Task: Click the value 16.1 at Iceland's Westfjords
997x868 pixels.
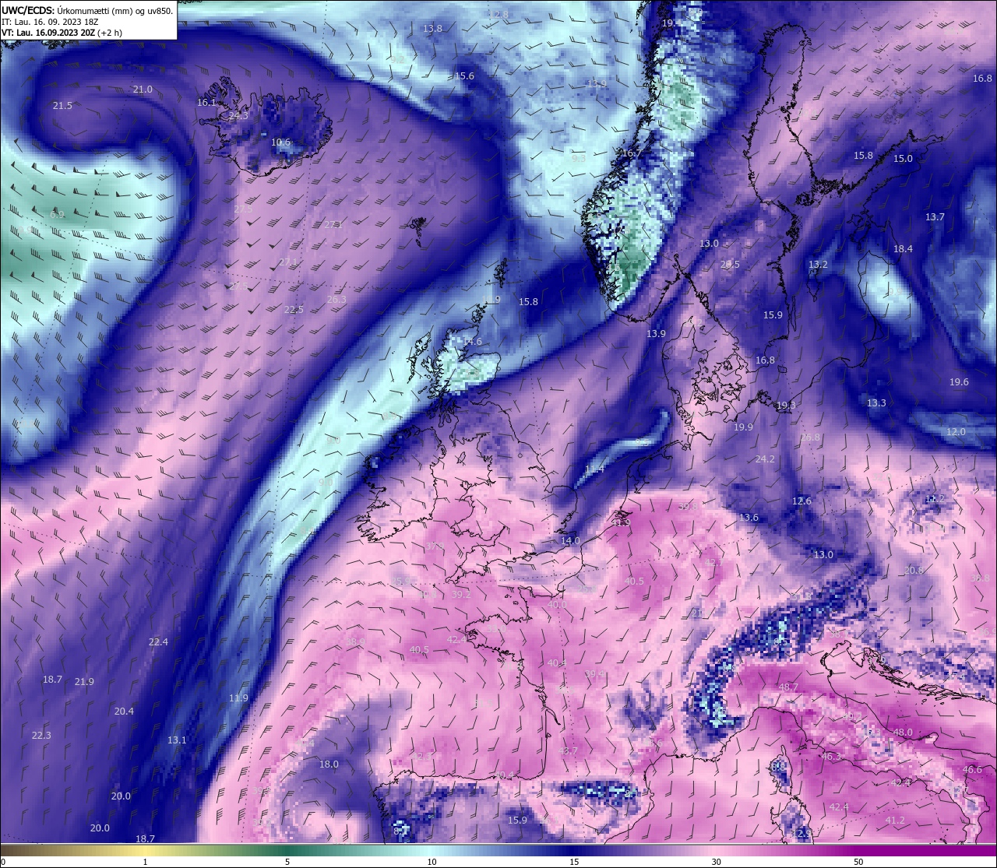Action: click(206, 103)
